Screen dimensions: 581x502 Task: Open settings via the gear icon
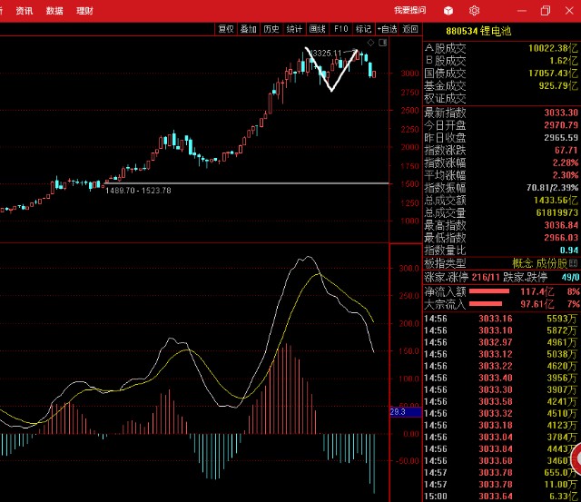pyautogui.click(x=474, y=11)
